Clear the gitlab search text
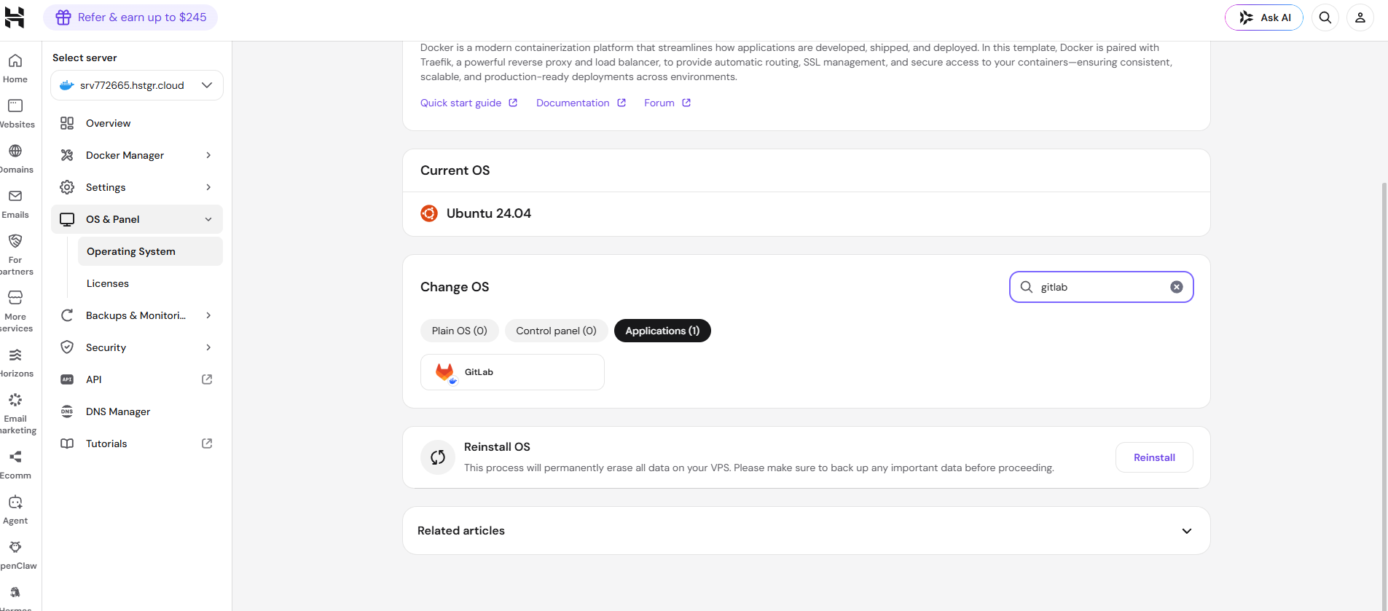This screenshot has width=1388, height=611. 1177,287
